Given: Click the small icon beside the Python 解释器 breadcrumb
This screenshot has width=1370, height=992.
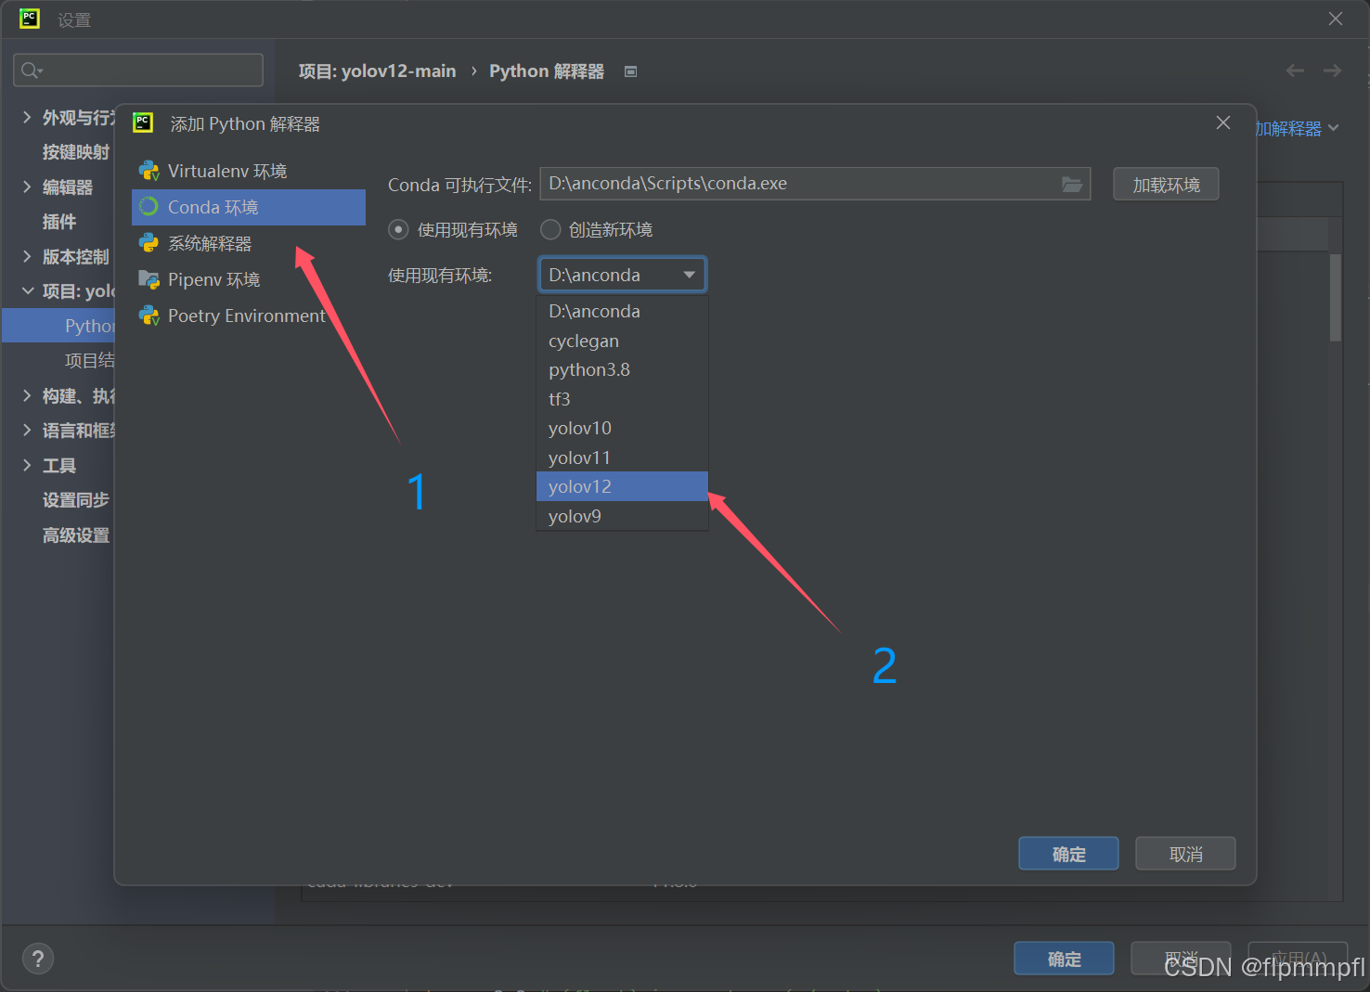Looking at the screenshot, I should coord(631,71).
